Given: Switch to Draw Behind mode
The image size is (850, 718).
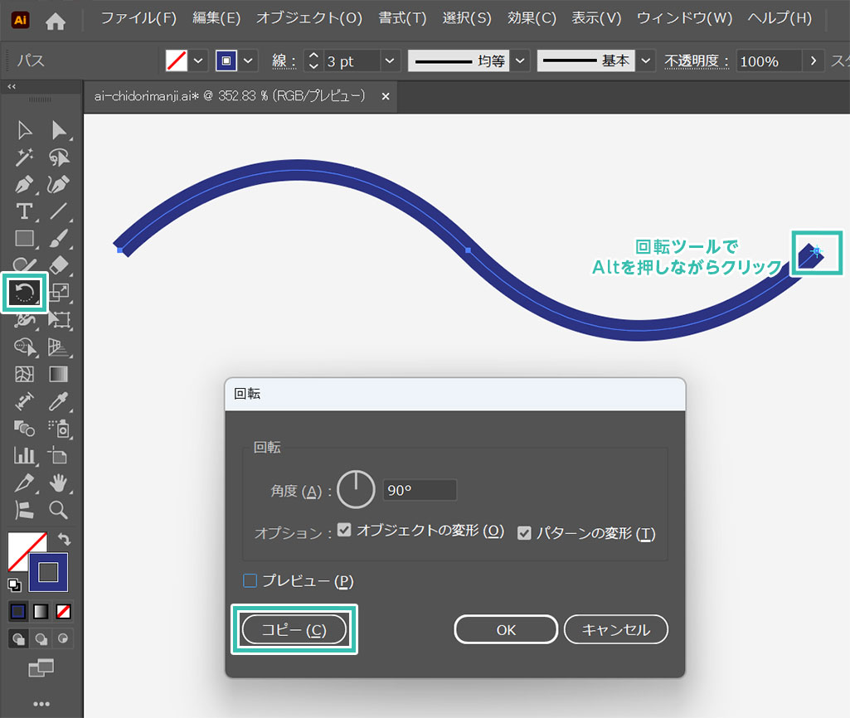Looking at the screenshot, I should tap(41, 639).
